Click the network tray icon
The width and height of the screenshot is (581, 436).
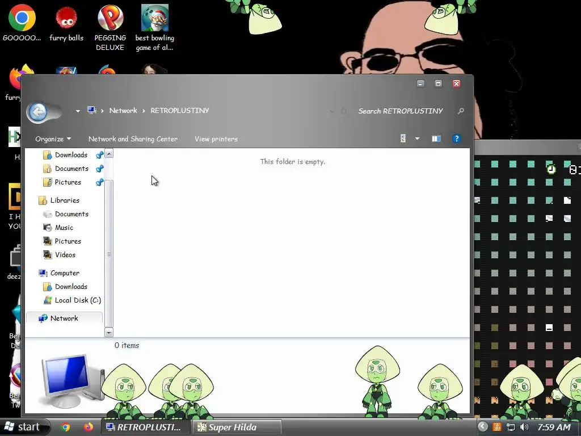511,427
